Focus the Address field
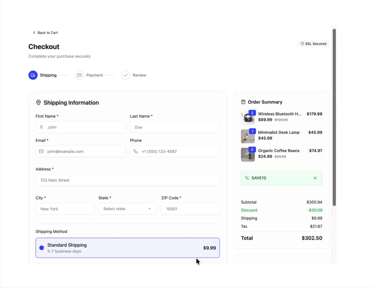Screen dimensions: 374x288 tap(127, 180)
